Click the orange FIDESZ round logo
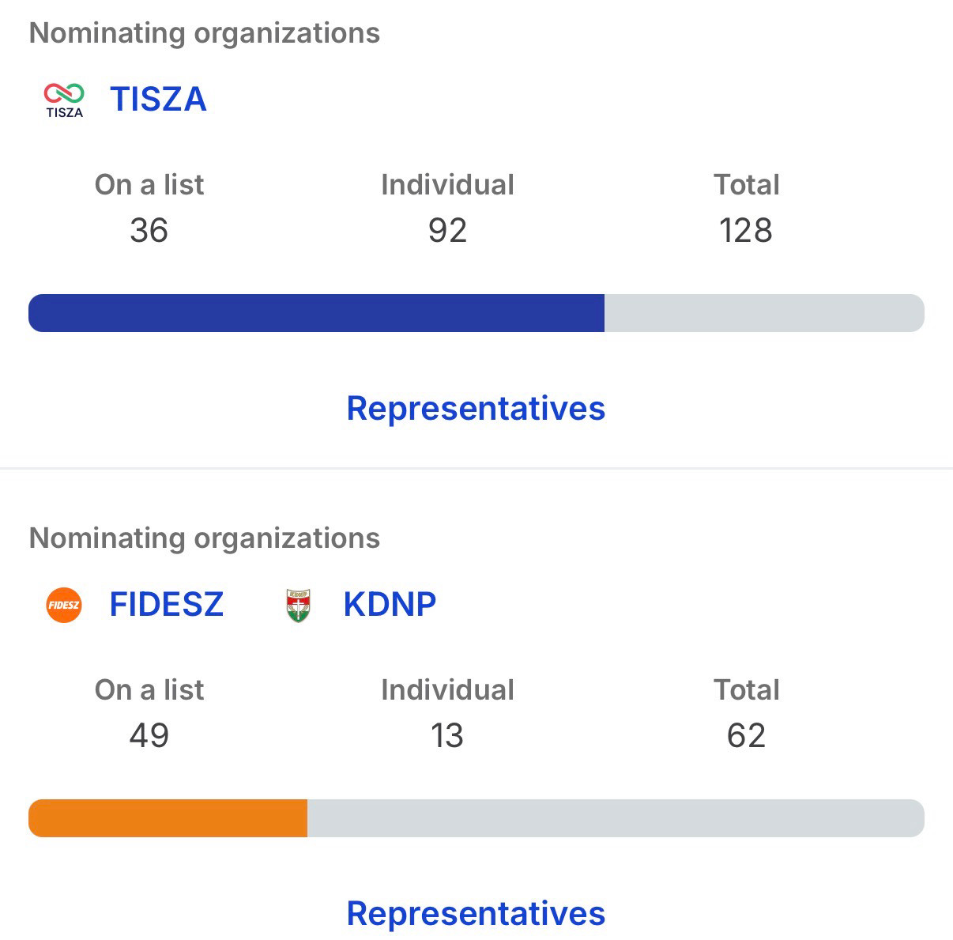The width and height of the screenshot is (953, 940). tap(64, 605)
